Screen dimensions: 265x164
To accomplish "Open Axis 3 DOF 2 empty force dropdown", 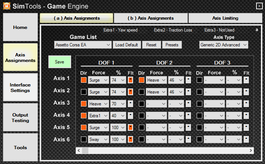I will coord(156,104).
